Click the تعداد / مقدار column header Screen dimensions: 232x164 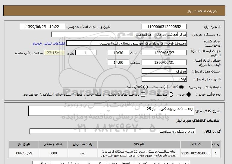click(x=53, y=144)
